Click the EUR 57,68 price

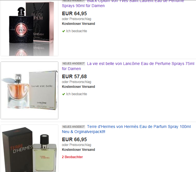pyautogui.click(x=74, y=77)
